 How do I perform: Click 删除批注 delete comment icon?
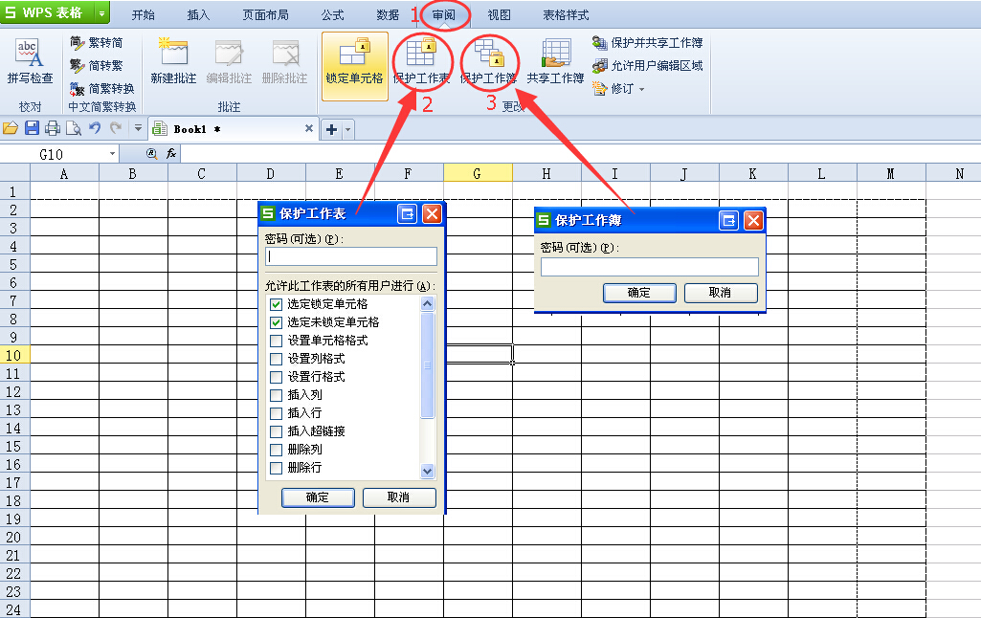click(285, 53)
